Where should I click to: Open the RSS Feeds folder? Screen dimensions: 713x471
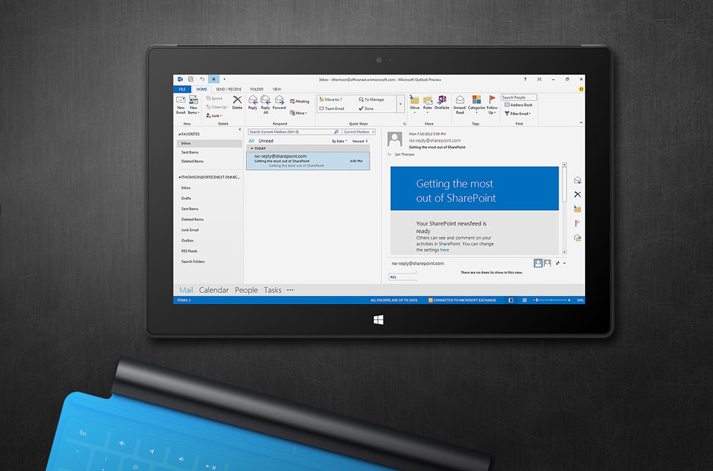click(x=189, y=251)
